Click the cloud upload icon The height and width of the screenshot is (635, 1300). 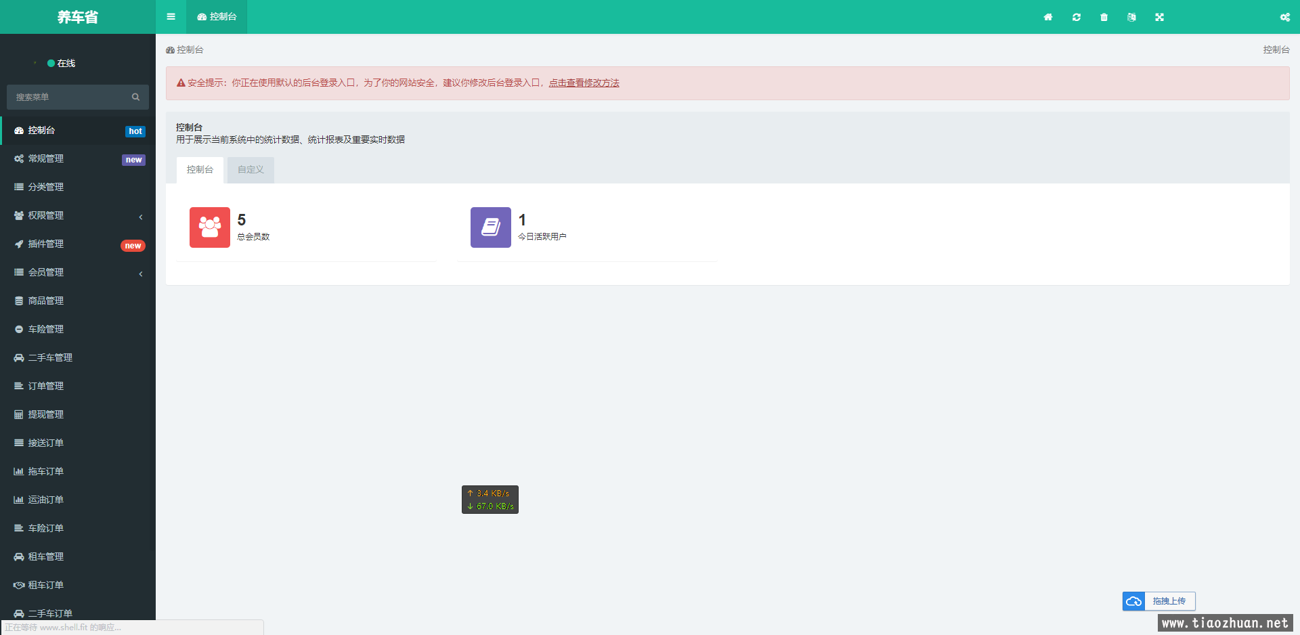click(1133, 601)
